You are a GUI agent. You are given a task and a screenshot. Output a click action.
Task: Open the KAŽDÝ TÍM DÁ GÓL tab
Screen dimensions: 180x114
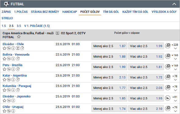(135, 12)
